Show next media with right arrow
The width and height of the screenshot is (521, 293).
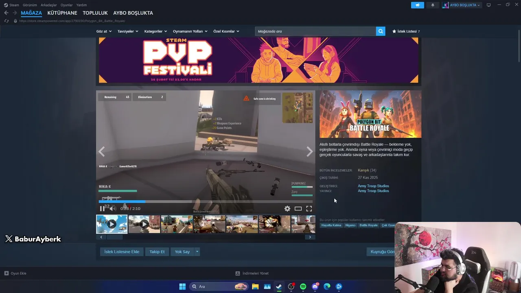click(310, 152)
